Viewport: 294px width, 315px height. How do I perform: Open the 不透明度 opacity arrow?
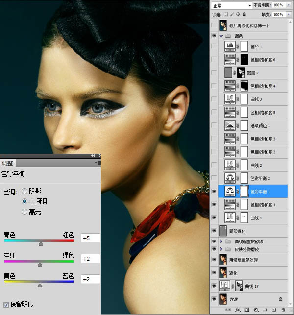click(x=289, y=5)
